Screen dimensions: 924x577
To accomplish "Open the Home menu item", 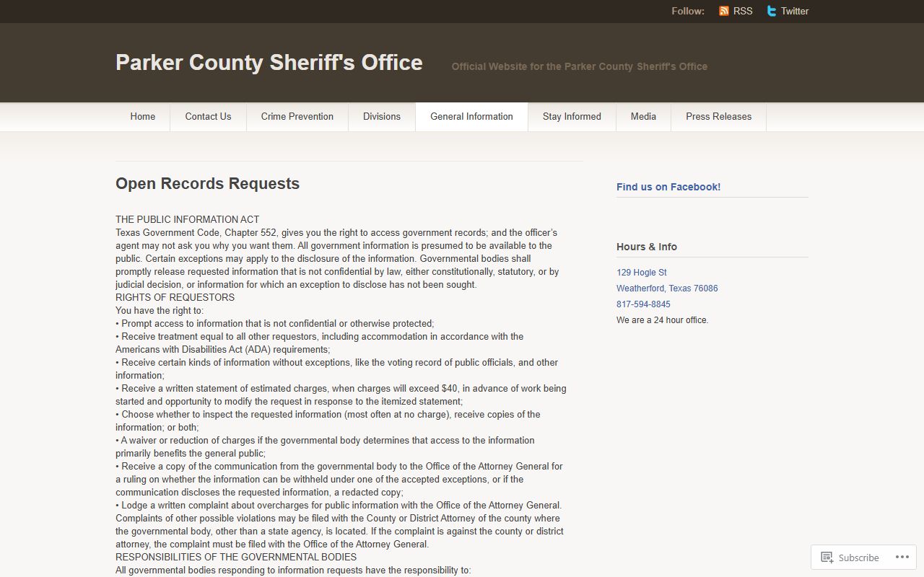I will pyautogui.click(x=143, y=117).
